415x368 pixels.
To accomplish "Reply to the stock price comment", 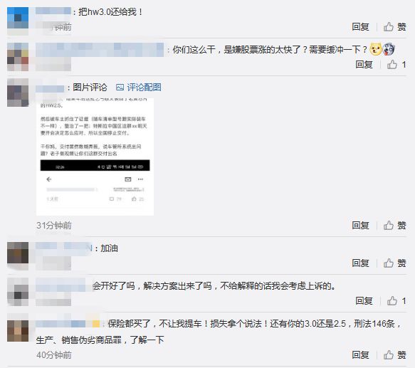I will (x=364, y=64).
